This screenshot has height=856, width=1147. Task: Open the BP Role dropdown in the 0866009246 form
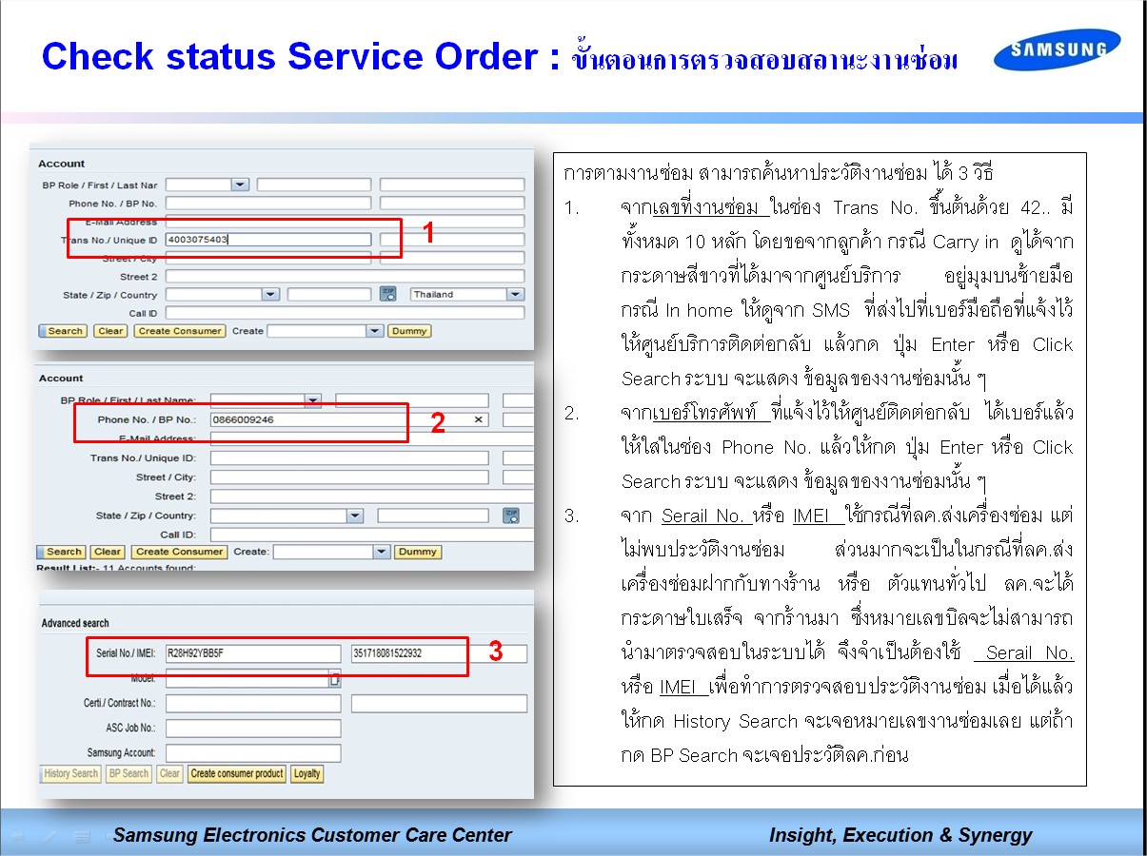coord(312,400)
